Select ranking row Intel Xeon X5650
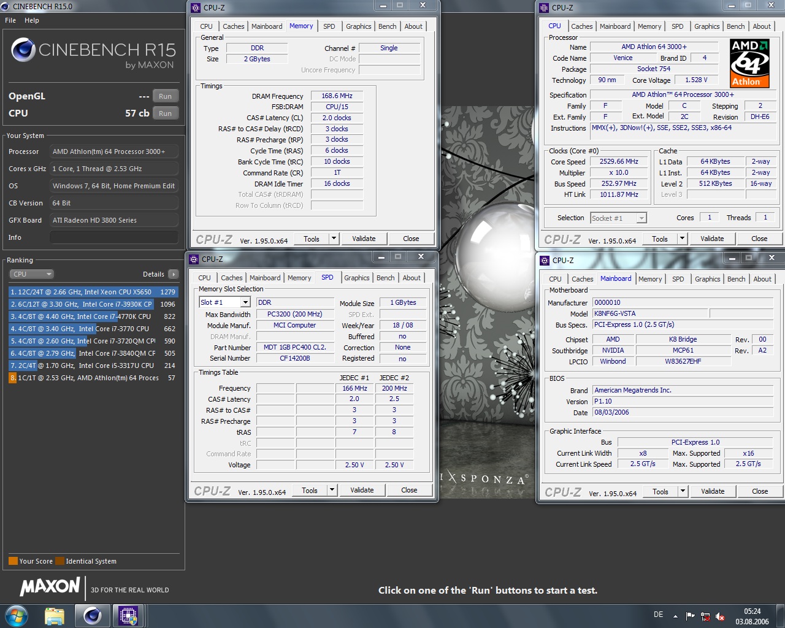 (93, 292)
